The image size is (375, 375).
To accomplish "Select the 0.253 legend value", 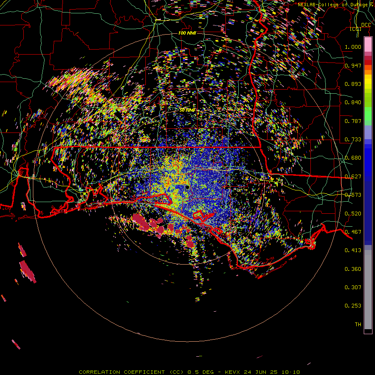I will 353,306.
